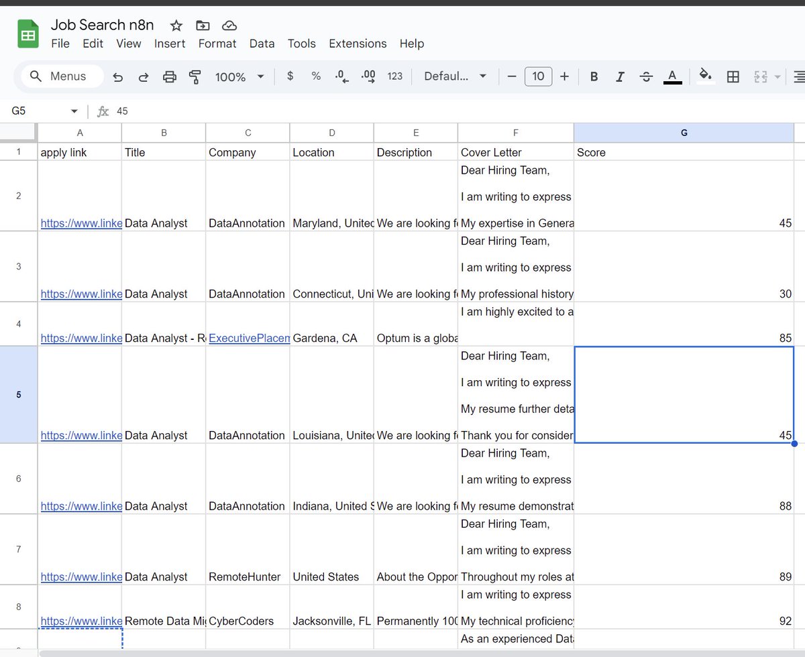
Task: Open the Data menu
Action: (262, 44)
